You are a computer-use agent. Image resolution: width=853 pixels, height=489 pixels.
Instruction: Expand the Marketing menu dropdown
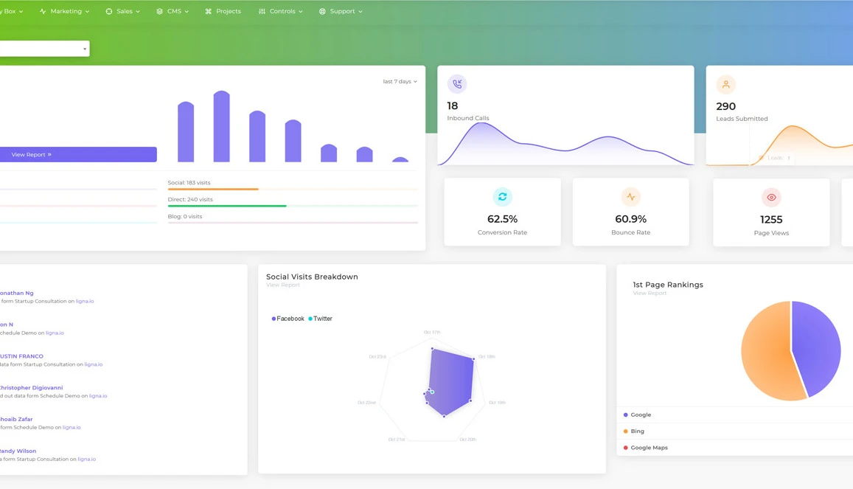click(x=65, y=12)
